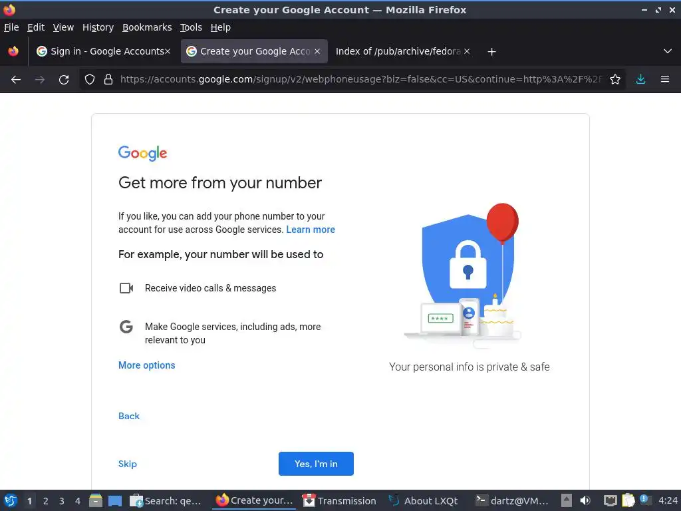
Task: Expand More options
Action: click(x=147, y=365)
